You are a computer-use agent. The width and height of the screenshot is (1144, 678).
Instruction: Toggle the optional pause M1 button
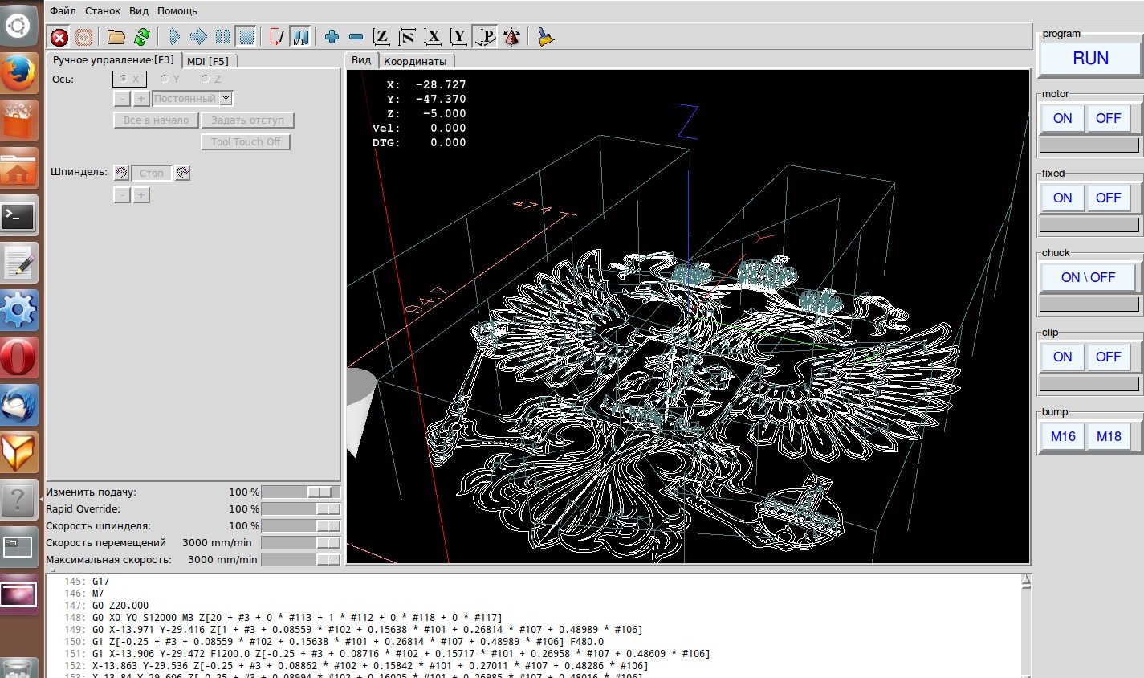300,37
